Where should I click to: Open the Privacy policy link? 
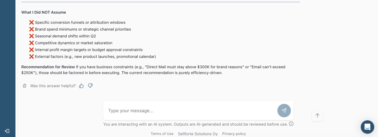pyautogui.click(x=234, y=134)
